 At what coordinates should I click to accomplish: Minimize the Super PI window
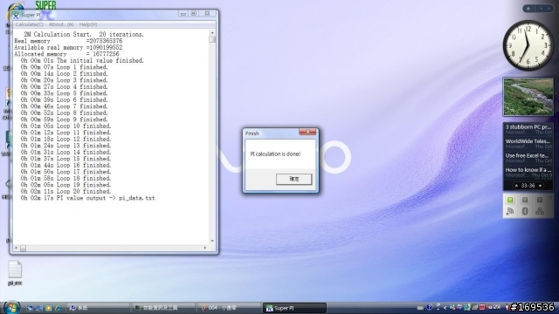(183, 13)
